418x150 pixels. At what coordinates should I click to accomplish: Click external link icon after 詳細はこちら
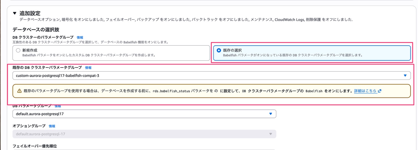380,91
